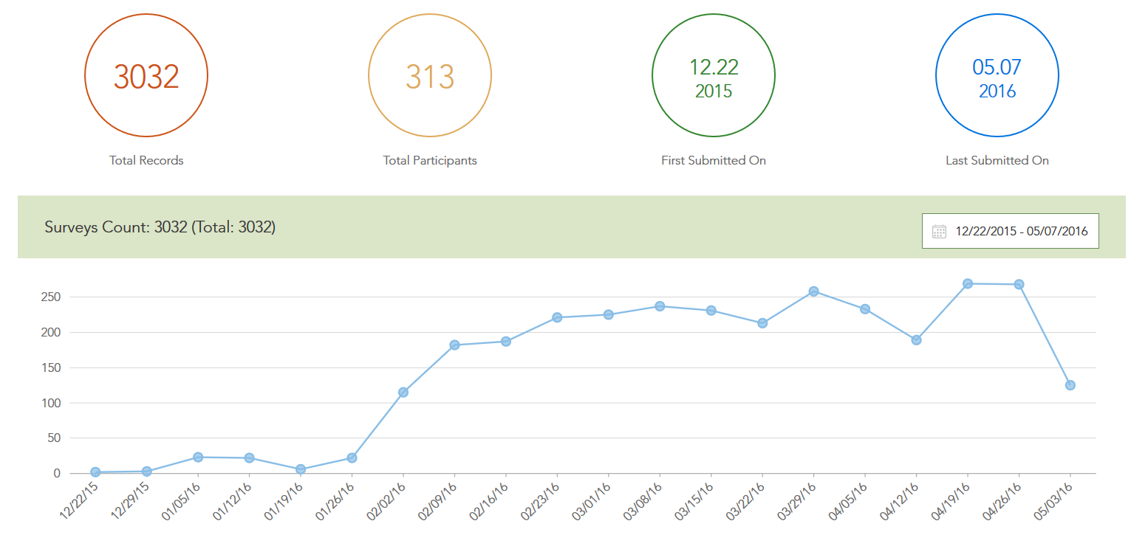Click the 05.07 2016 Last Submitted circle
1148x535 pixels.
click(x=997, y=75)
